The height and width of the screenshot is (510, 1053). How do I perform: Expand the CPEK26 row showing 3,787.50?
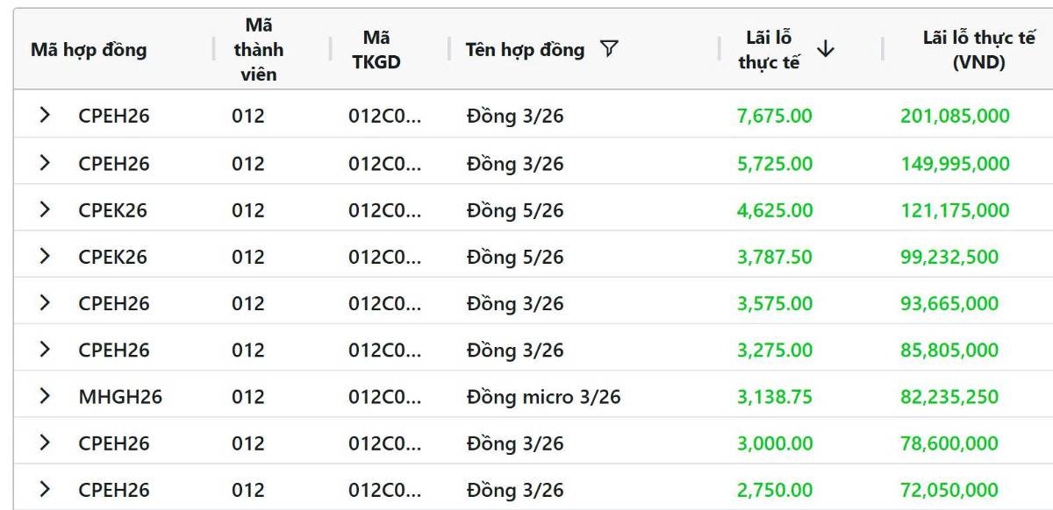click(45, 257)
